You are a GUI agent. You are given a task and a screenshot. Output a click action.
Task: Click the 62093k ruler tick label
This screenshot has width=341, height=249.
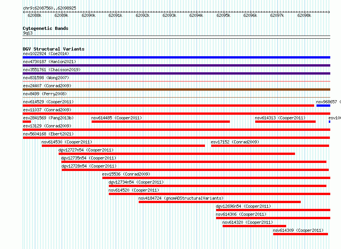click(169, 15)
